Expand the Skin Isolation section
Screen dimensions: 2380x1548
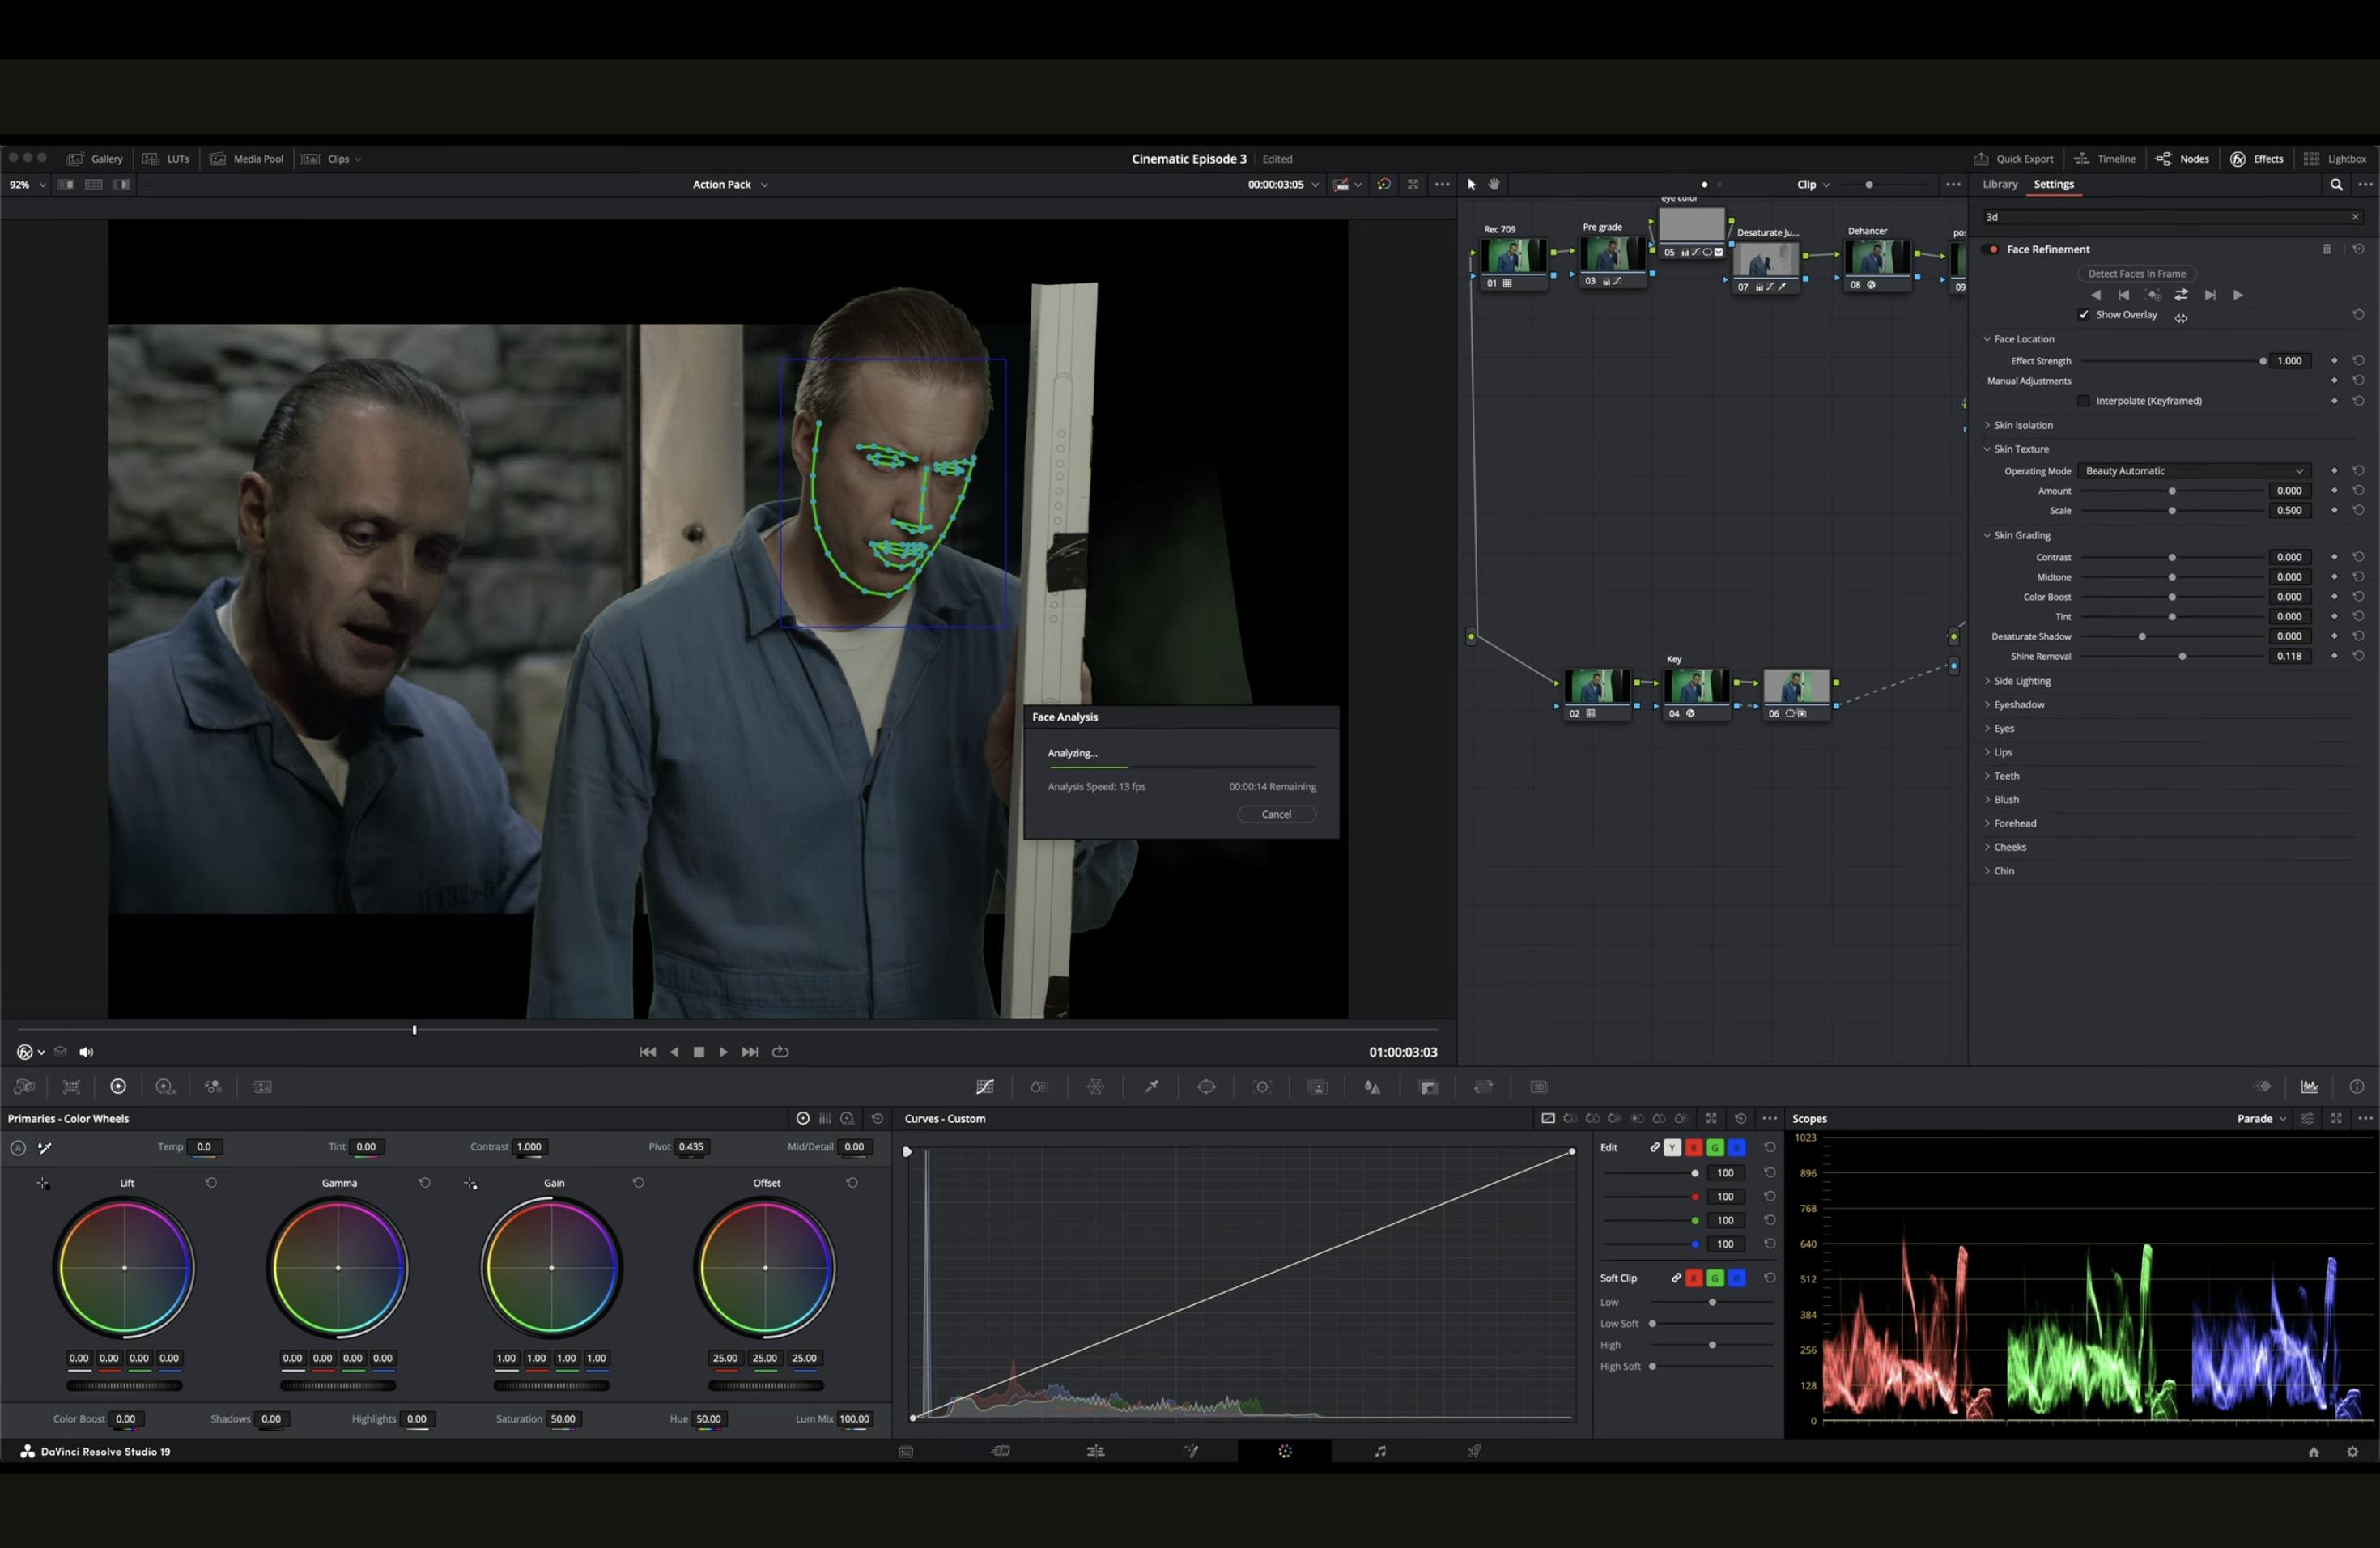point(2018,425)
